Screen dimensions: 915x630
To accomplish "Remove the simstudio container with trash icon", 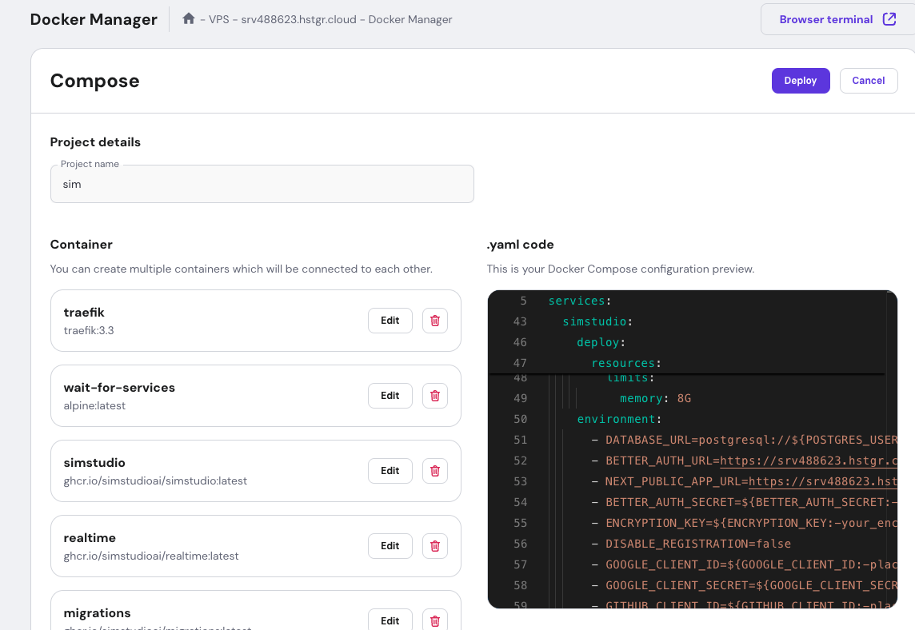I will tap(435, 471).
